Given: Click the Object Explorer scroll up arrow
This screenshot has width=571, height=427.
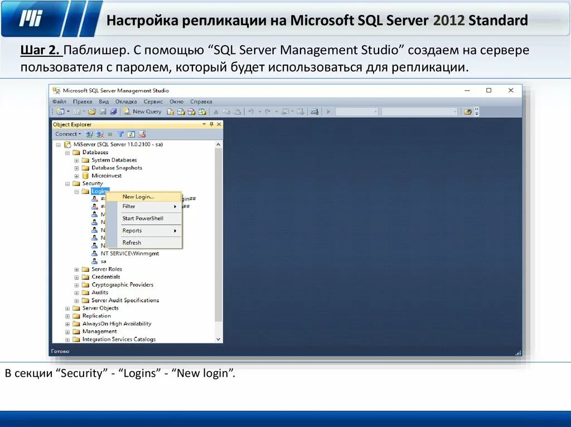Looking at the screenshot, I should point(218,144).
